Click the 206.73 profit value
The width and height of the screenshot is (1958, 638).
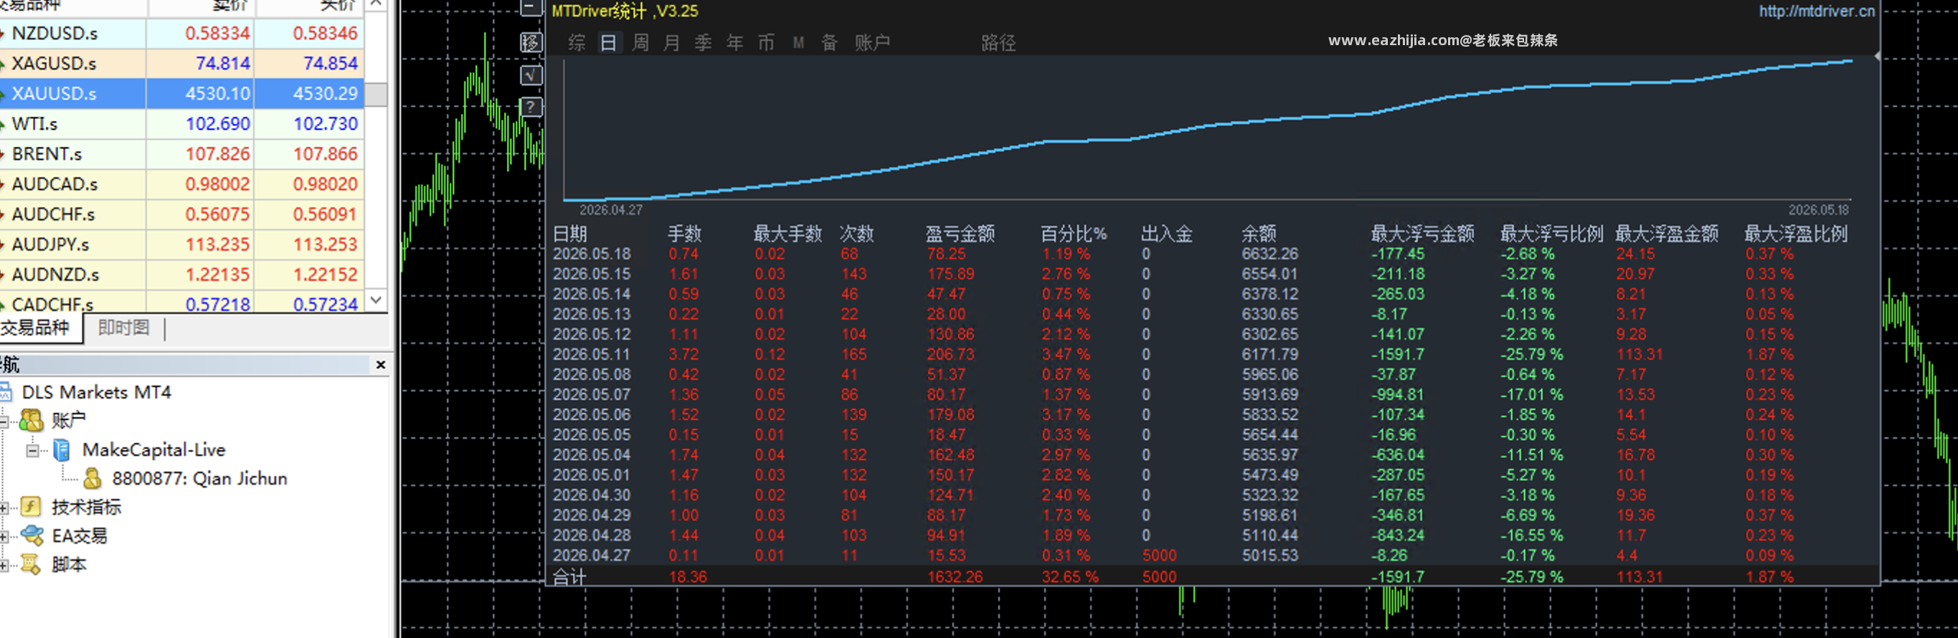952,354
